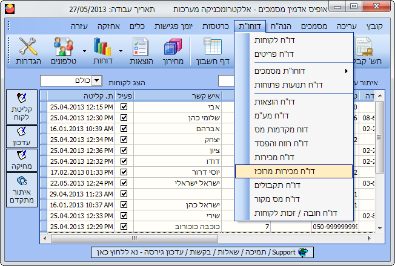Click the horizontal scrollbar thumb
This screenshot has width=395, height=266.
[134, 238]
